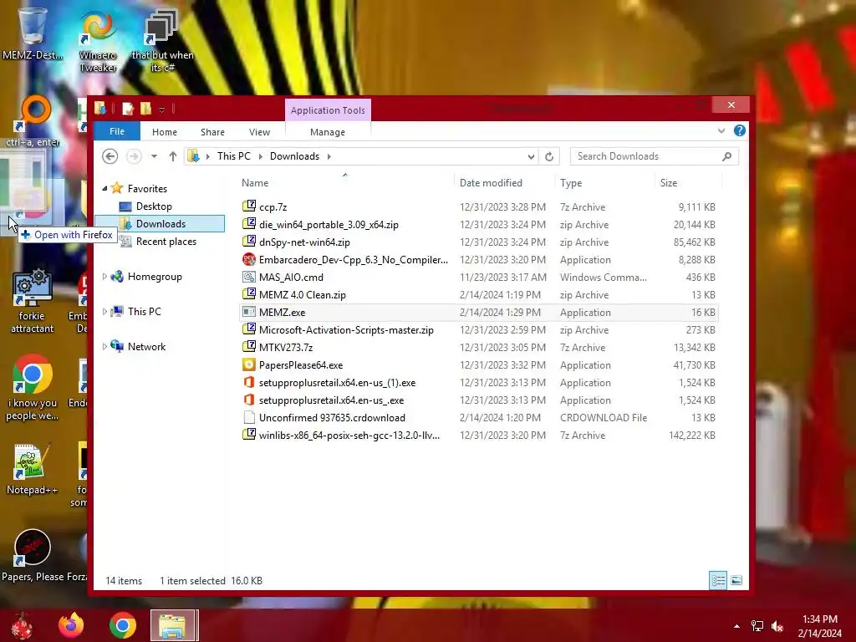Expand the Network tree node
Image resolution: width=856 pixels, height=642 pixels.
[x=104, y=347]
